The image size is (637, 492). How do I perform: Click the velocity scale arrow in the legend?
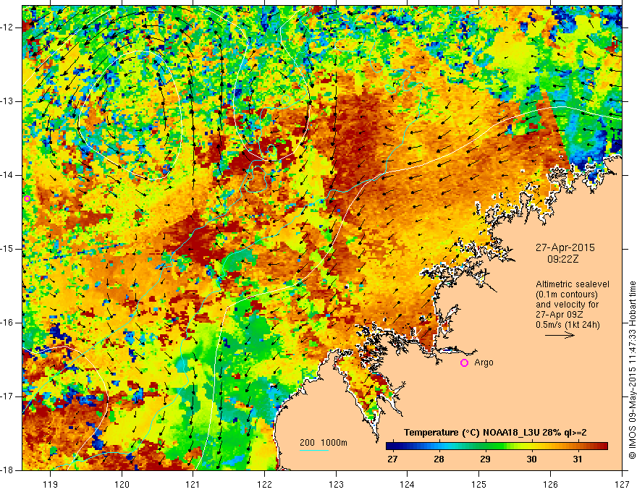(x=560, y=335)
